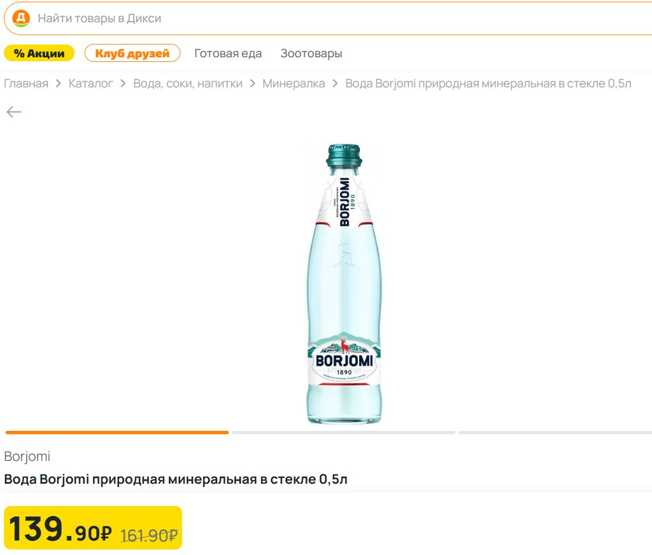Screen dimensions: 652x555
Task: Click the chevron right after Минералка breadcrumb
Action: coord(336,83)
